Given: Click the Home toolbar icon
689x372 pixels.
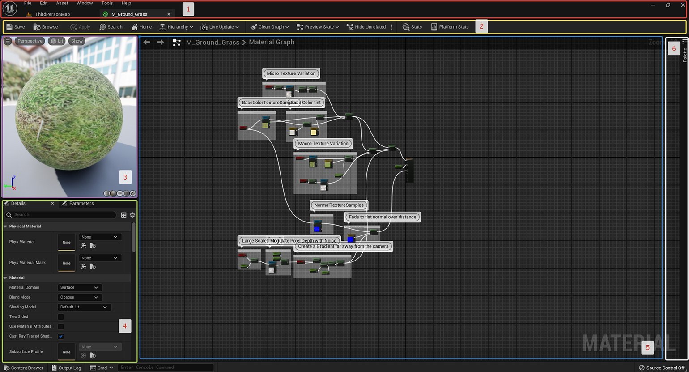Looking at the screenshot, I should 141,27.
